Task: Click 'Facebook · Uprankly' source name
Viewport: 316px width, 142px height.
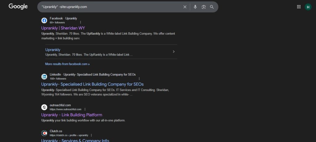Action: (63, 18)
